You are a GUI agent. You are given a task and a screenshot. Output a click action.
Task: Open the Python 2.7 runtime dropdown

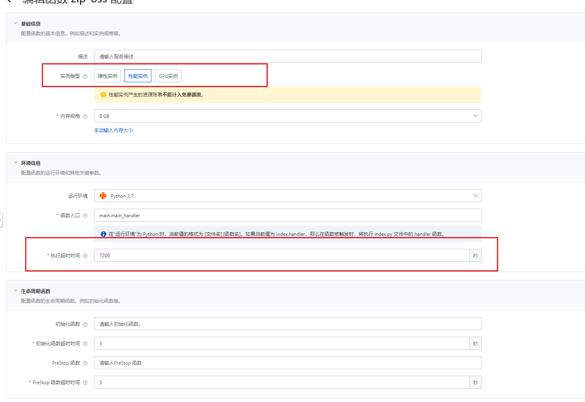tap(475, 196)
